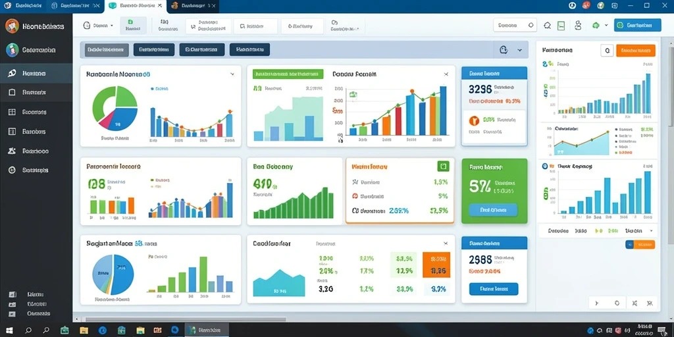This screenshot has width=674, height=337.
Task: Click into the search field in the top toolbar
Action: 515,26
